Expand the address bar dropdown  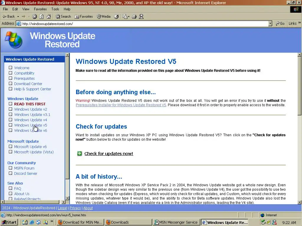point(270,24)
